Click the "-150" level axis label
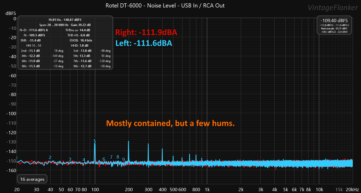The width and height of the screenshot is (361, 193). coord(11,161)
